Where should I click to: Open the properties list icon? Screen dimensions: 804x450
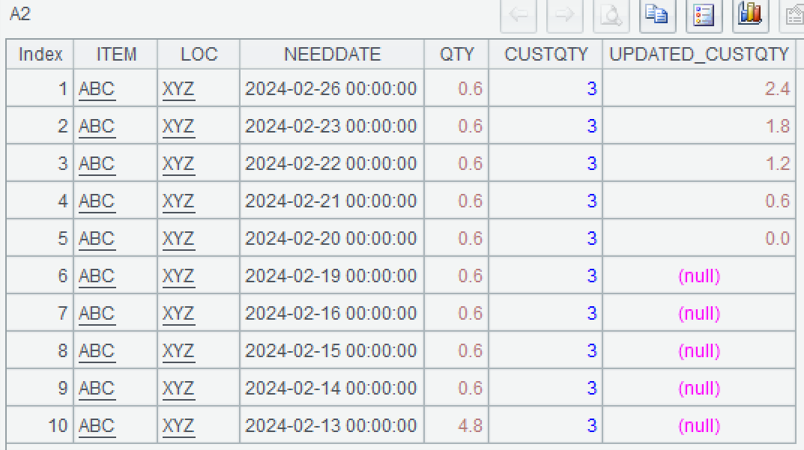[x=704, y=15]
